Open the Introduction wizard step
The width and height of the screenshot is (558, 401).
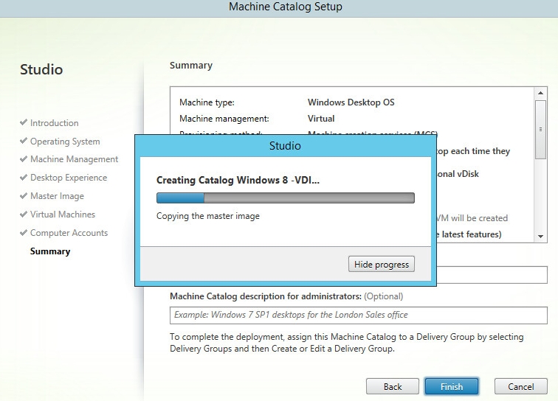point(54,123)
